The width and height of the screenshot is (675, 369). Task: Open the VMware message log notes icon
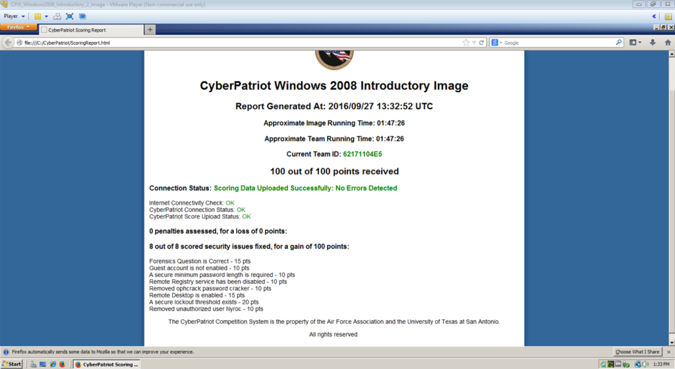668,16
